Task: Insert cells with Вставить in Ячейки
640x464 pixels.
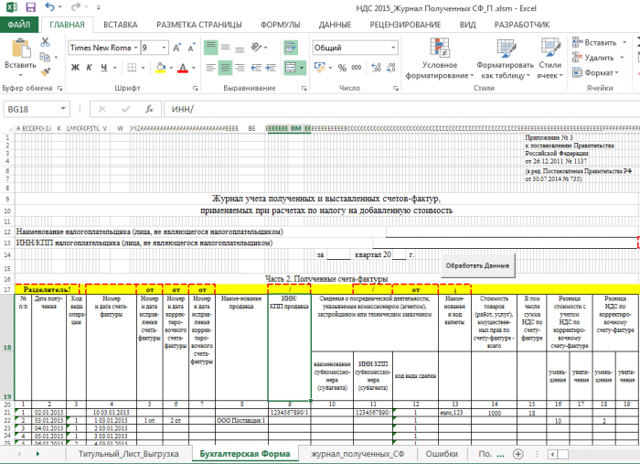Action: [x=594, y=42]
